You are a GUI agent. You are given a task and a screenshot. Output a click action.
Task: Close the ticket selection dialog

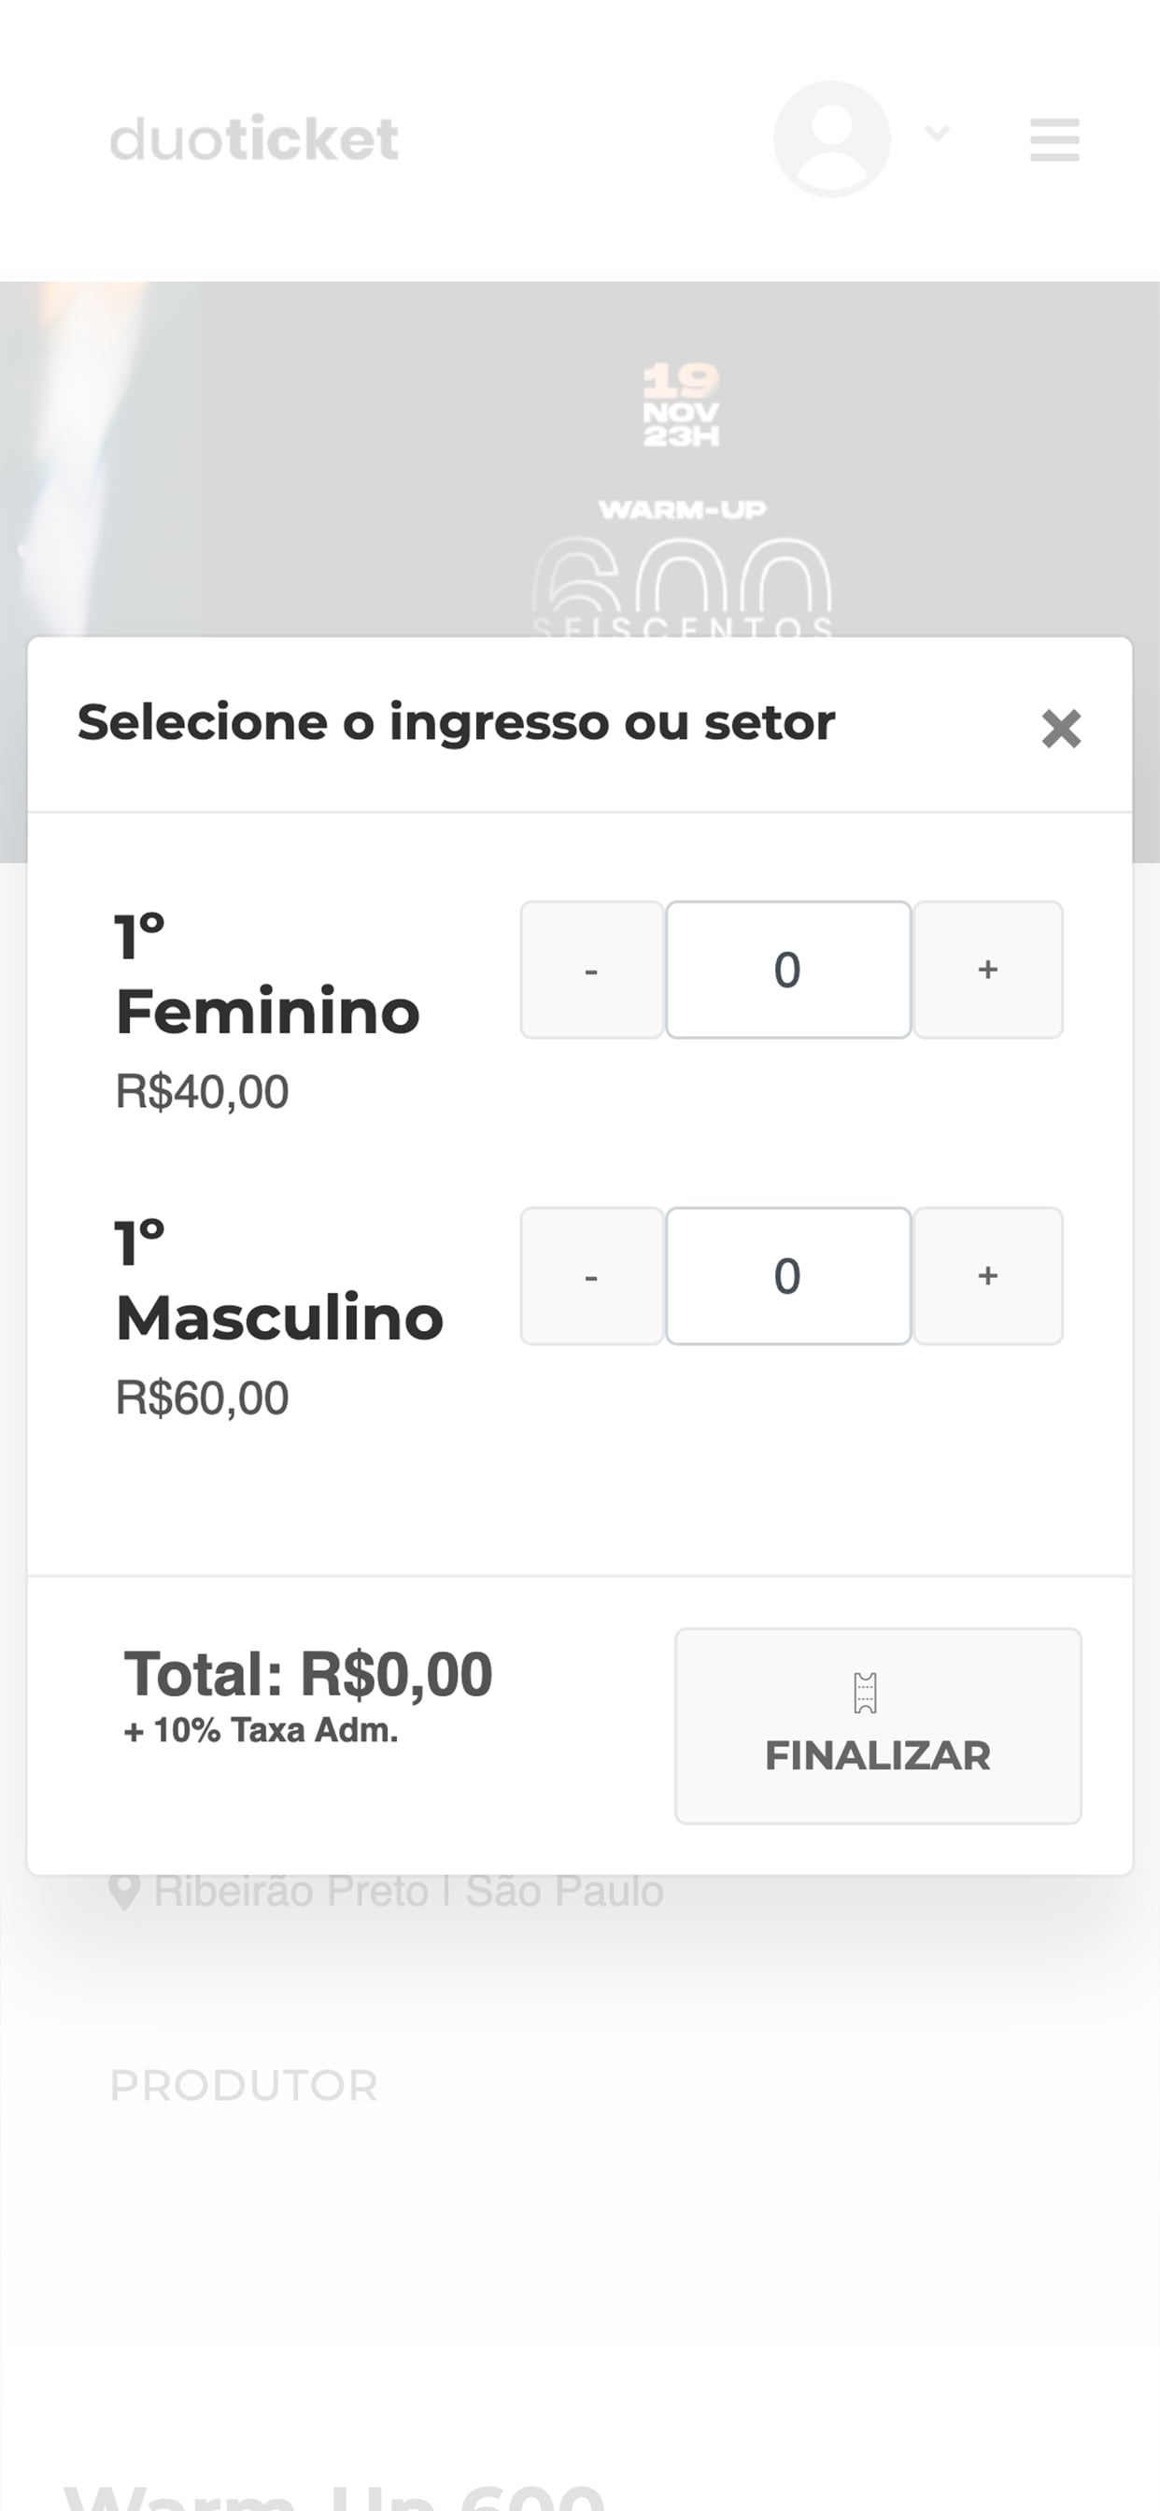[x=1061, y=728]
